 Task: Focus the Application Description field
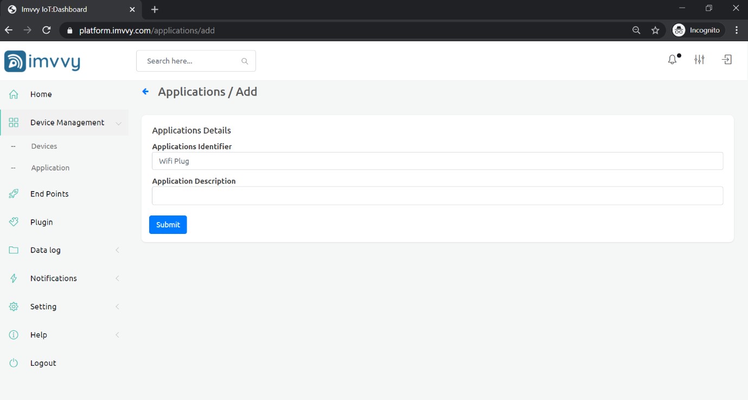(437, 196)
